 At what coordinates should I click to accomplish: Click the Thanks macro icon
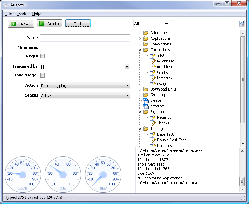pos(153,123)
